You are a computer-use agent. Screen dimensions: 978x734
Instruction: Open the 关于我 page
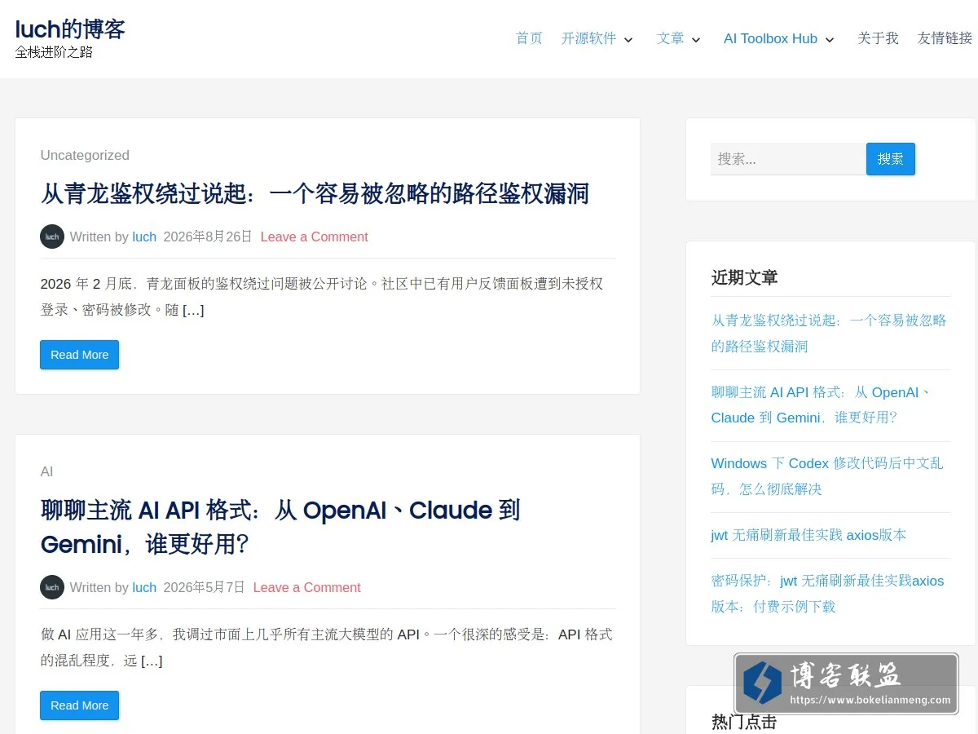878,38
